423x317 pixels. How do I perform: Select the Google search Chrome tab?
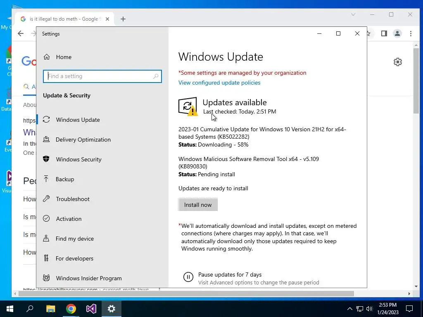coord(65,19)
